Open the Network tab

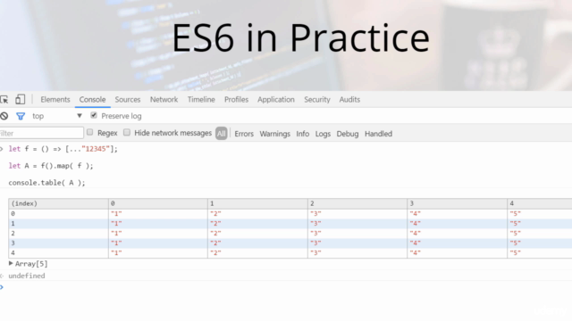[164, 100]
